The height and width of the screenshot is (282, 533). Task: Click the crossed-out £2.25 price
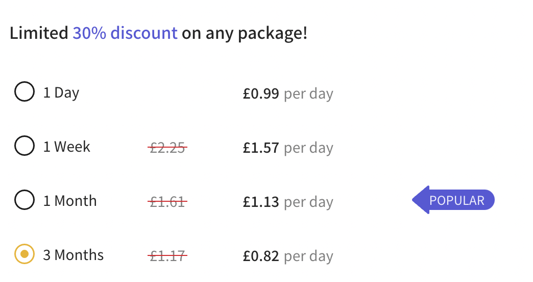[x=167, y=148]
